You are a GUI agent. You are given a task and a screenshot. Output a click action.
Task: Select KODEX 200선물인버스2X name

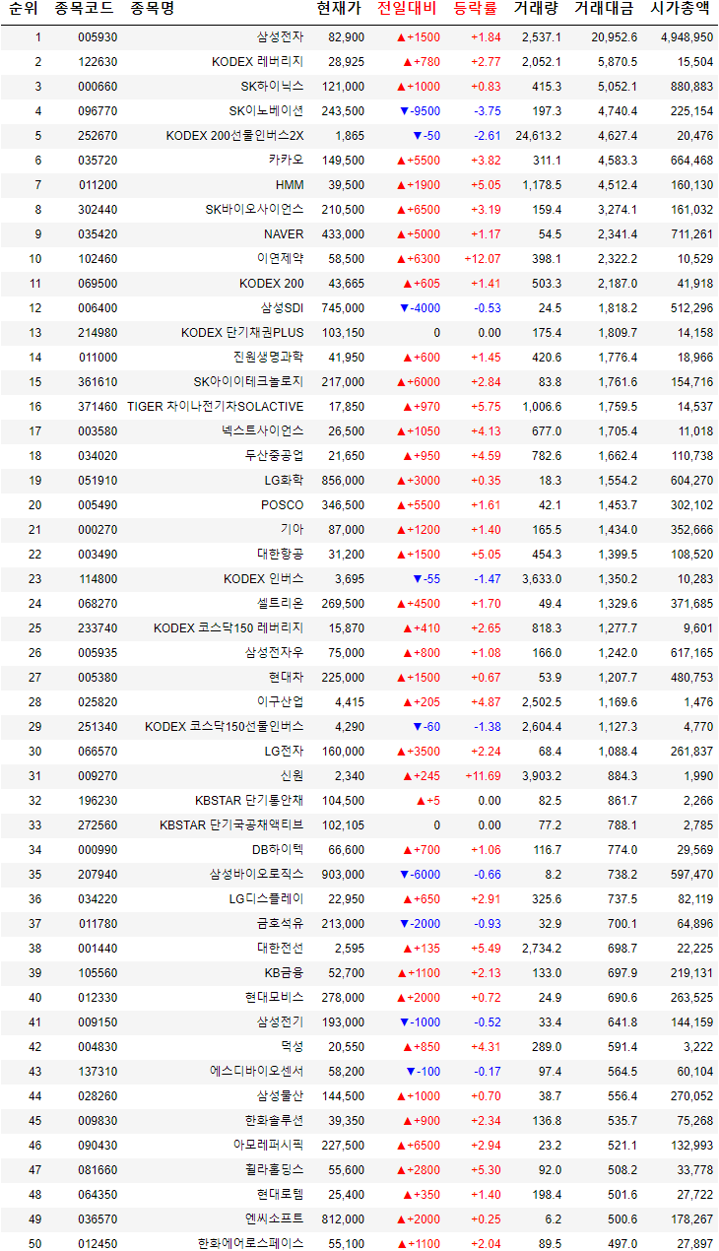click(235, 136)
